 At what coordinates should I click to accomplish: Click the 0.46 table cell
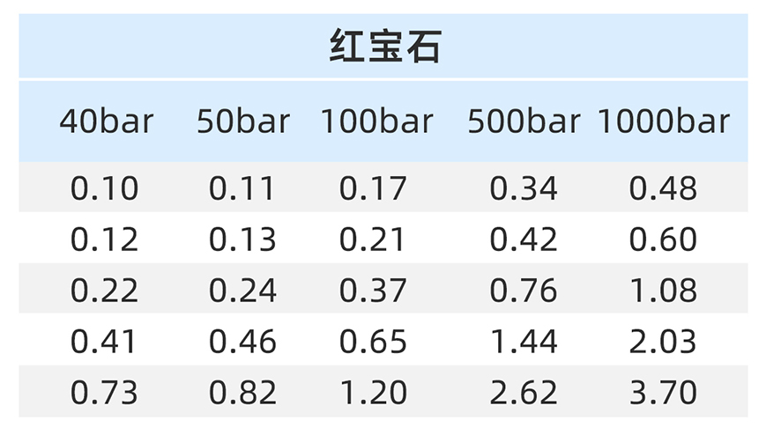(242, 342)
